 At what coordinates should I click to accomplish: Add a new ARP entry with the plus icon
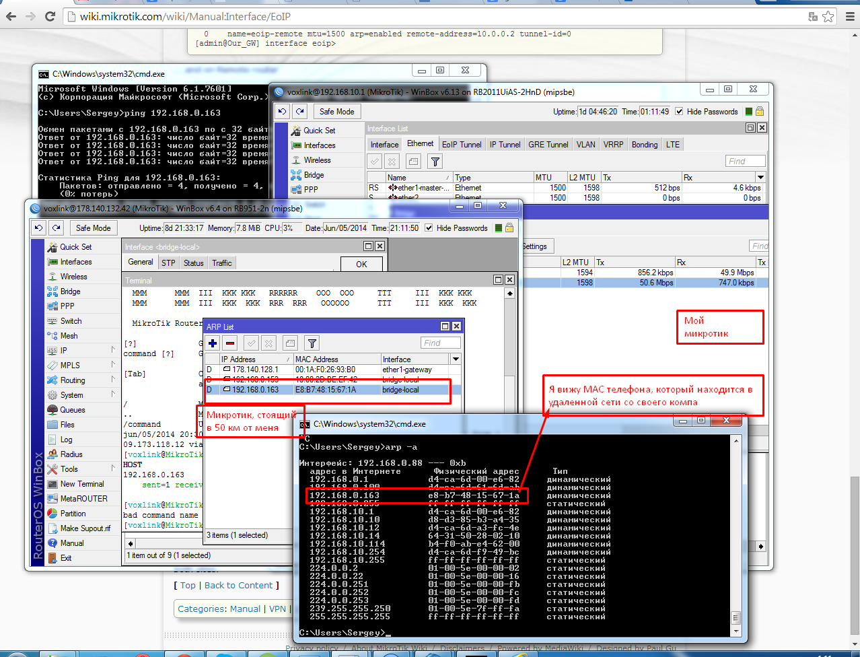213,343
